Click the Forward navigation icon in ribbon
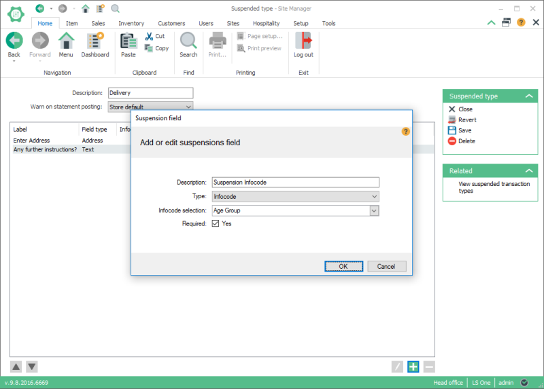 [x=40, y=41]
